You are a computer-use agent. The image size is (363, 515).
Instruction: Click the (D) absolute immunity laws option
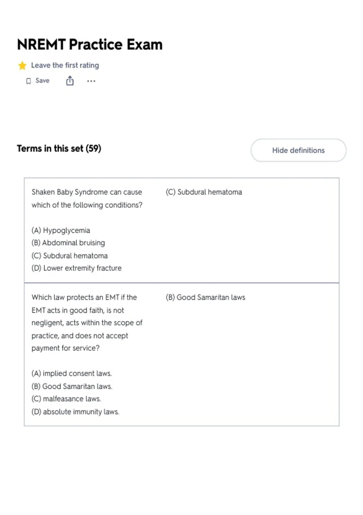[x=76, y=412]
